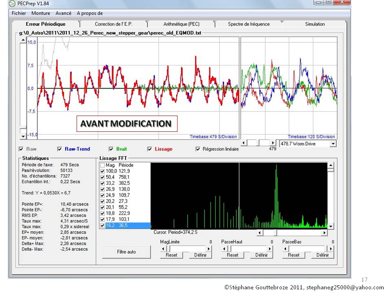Open the 478.7 Worm Drive dropdown

tap(333, 144)
